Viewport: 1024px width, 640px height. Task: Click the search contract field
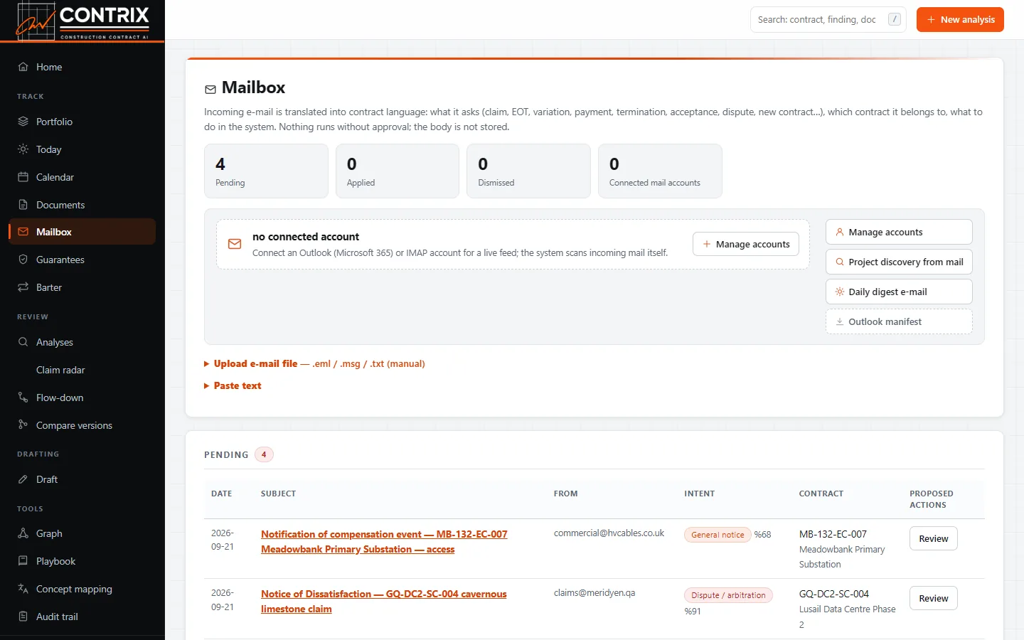[828, 20]
